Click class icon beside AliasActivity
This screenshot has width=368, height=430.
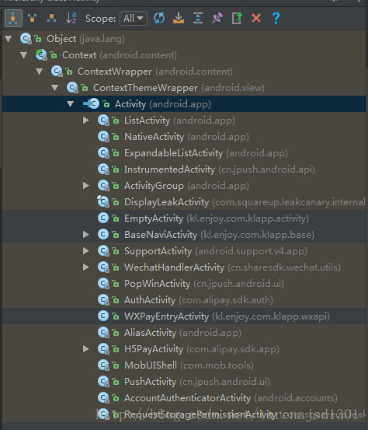pos(103,332)
